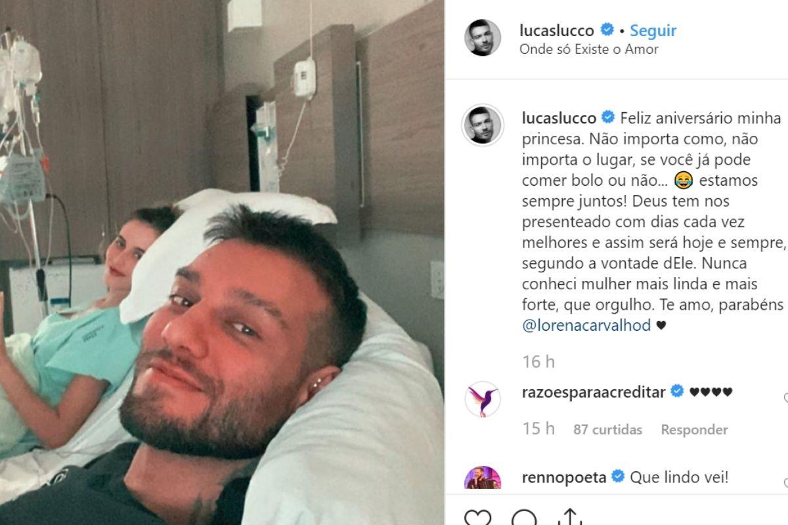Viewport: 788px width, 525px height.
Task: Like the rennopoeta comment heart
Action: (785, 484)
